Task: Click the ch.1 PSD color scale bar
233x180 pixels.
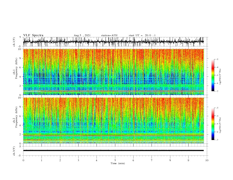Action: coord(213,75)
